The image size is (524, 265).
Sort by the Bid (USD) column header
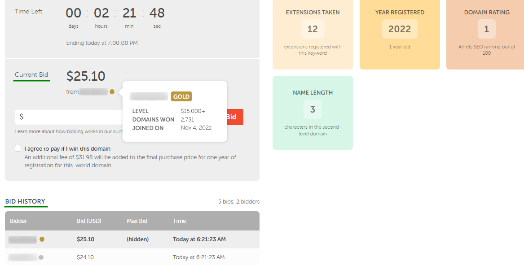coord(88,221)
